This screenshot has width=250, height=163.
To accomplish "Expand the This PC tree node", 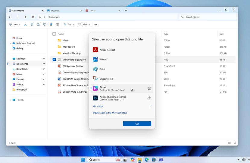I will (x=10, y=100).
